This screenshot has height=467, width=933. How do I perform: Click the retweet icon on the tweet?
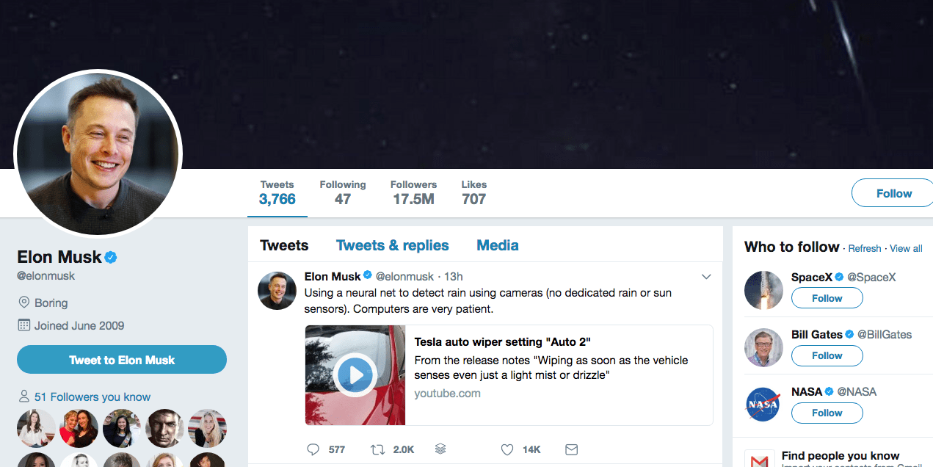378,449
